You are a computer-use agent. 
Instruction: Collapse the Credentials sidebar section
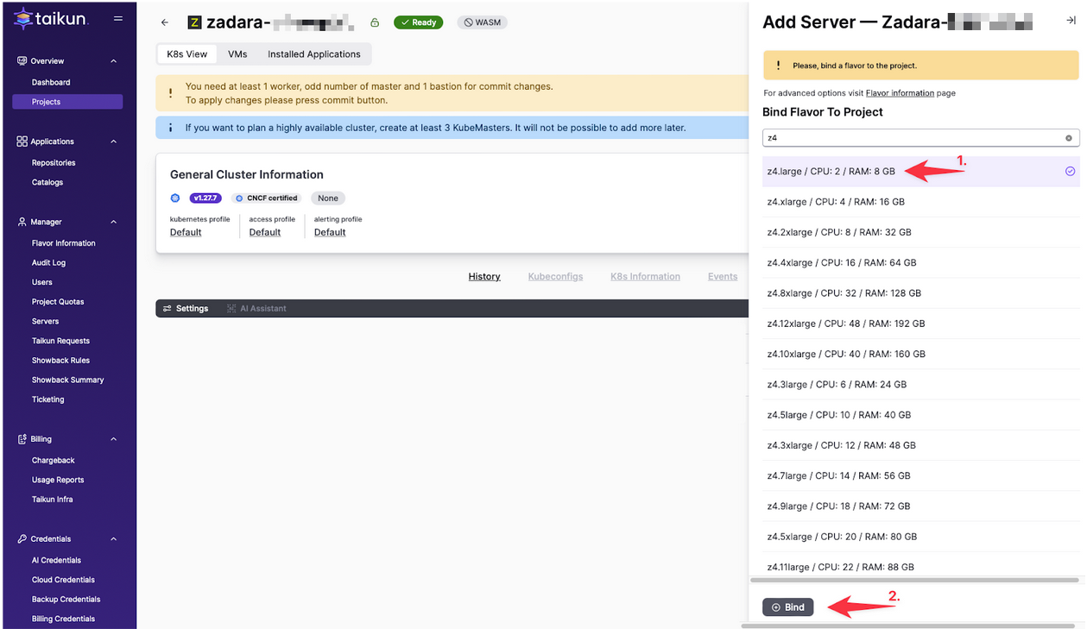tap(114, 539)
